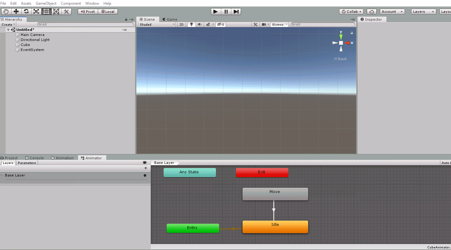Viewport: 451px width, 250px height.
Task: Open the cloud services button
Action: click(371, 12)
